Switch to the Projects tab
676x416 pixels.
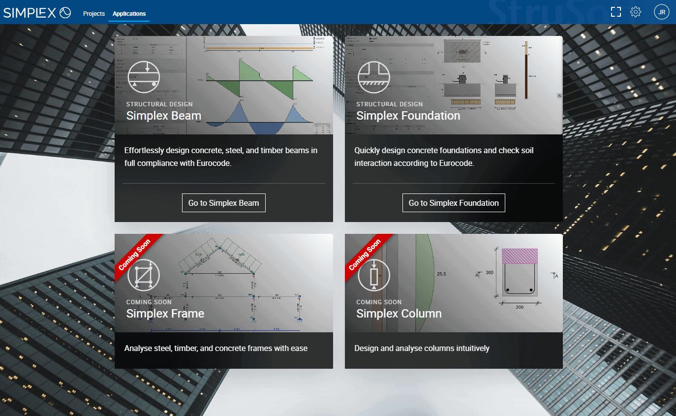click(x=94, y=14)
